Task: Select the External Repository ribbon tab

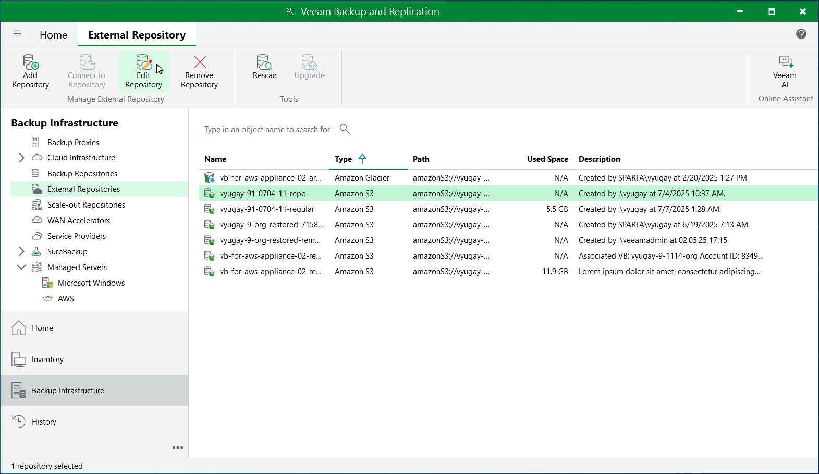Action: [137, 35]
